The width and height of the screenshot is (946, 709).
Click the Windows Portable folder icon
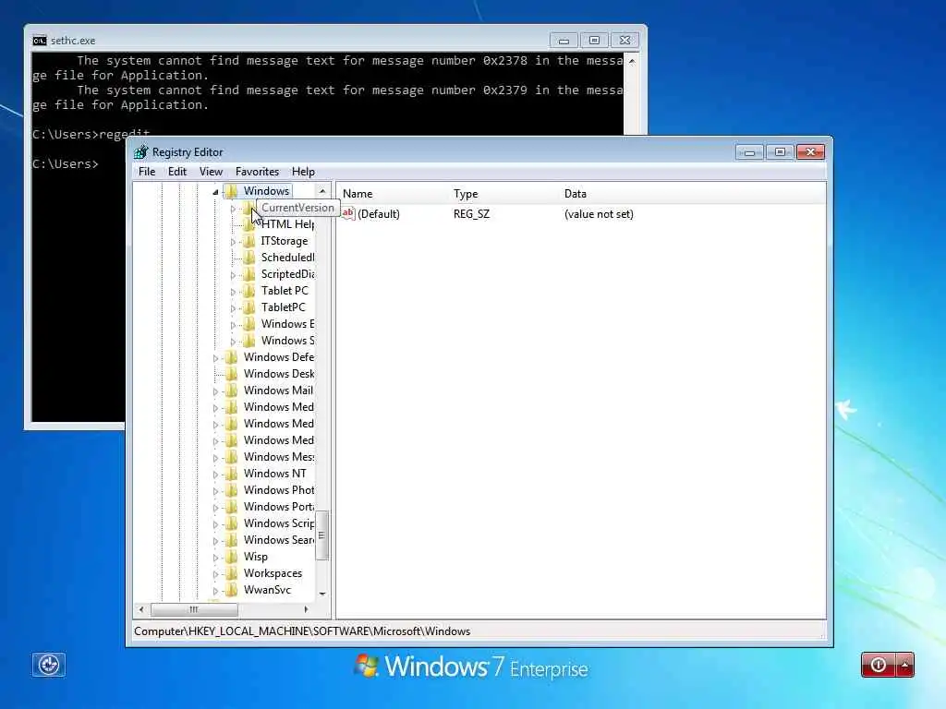pos(231,507)
